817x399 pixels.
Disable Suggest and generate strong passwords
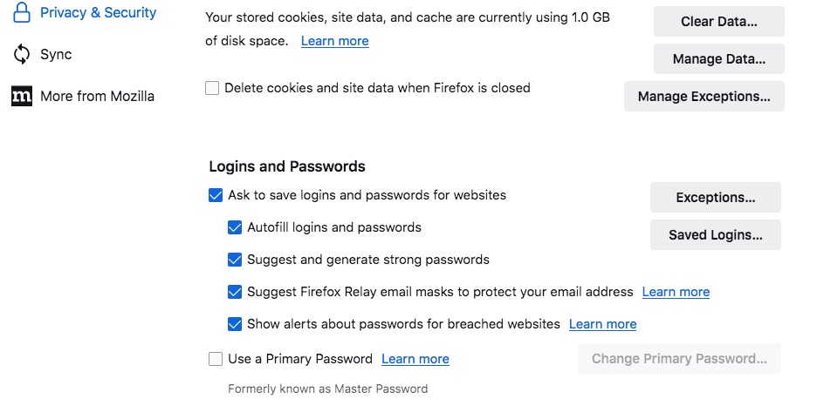[x=235, y=260]
